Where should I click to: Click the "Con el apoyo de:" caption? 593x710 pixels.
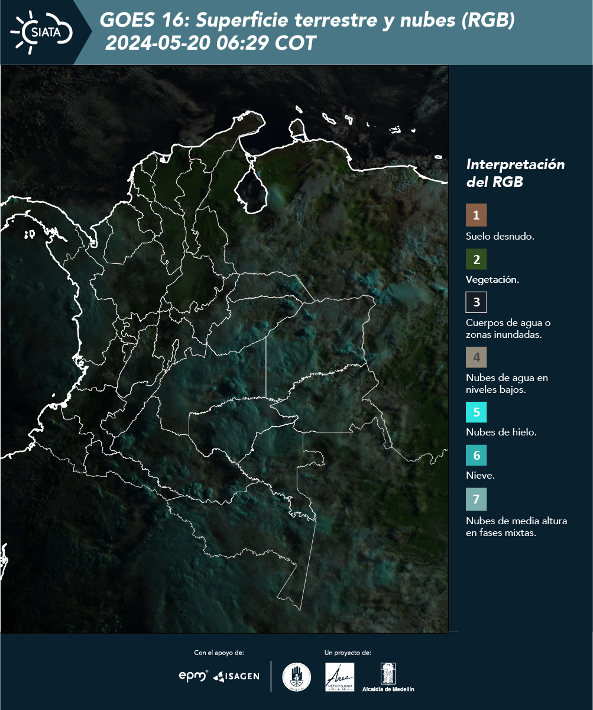tap(219, 653)
